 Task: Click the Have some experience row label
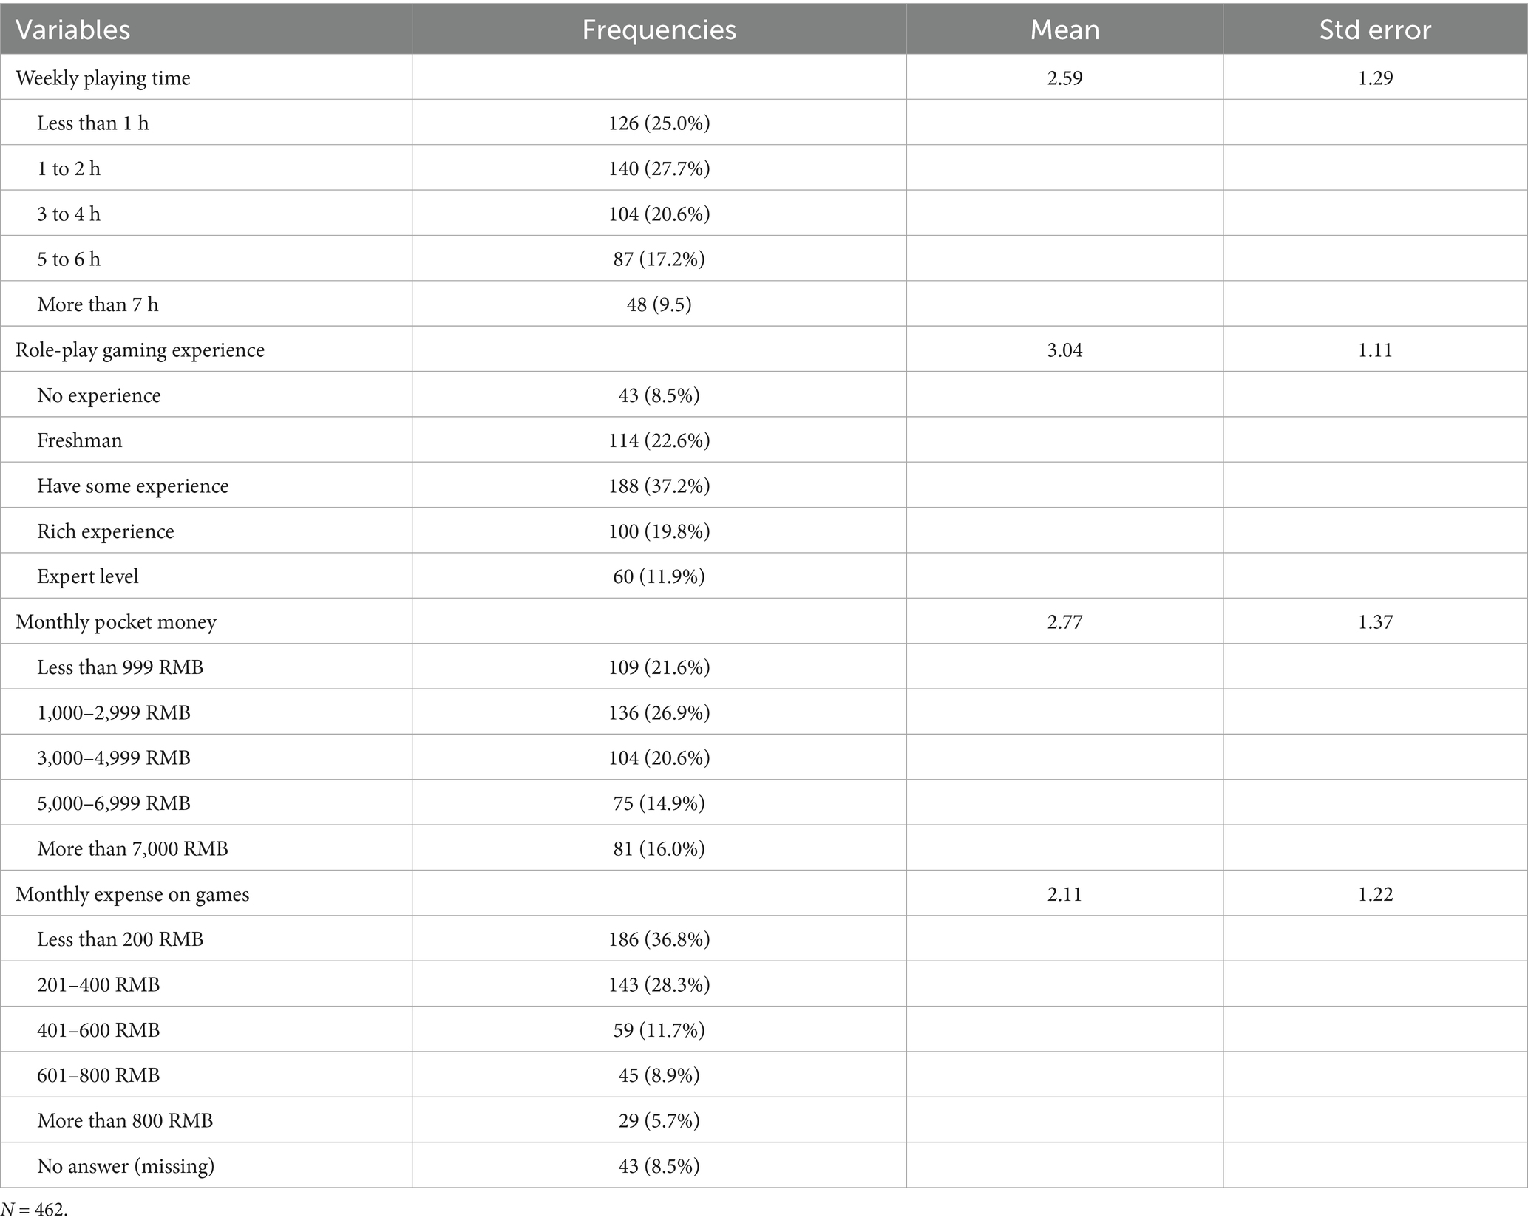(x=133, y=486)
